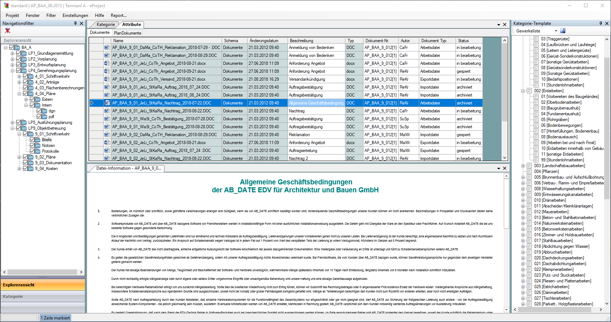Switch to the PlanDokumente tab
611x322 pixels.
point(127,33)
